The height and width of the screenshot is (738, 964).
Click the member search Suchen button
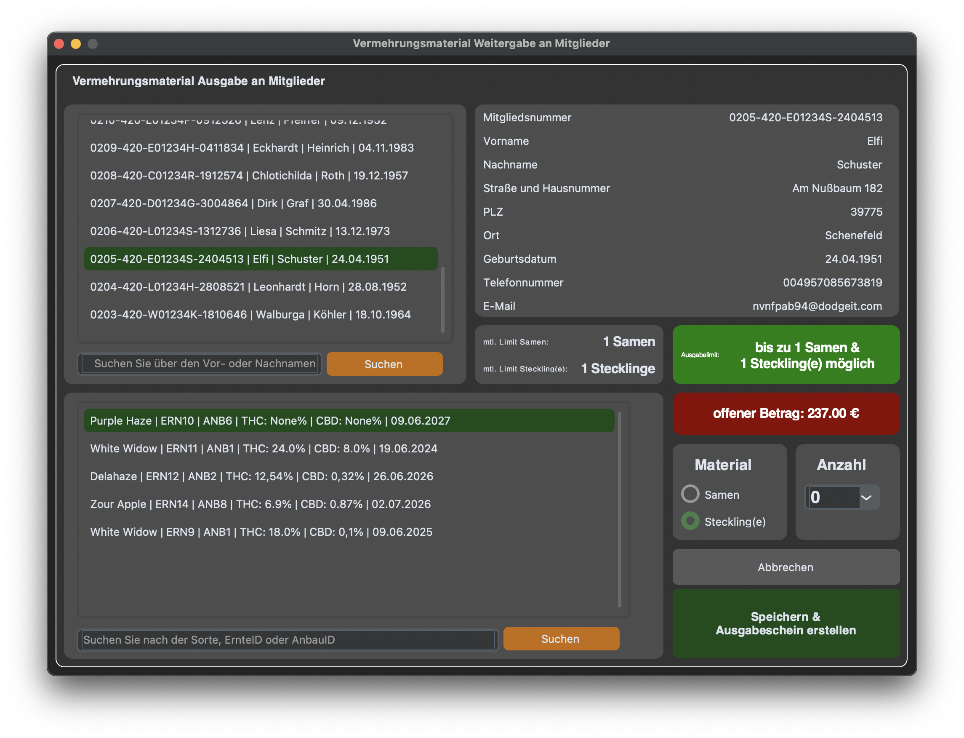tap(384, 364)
